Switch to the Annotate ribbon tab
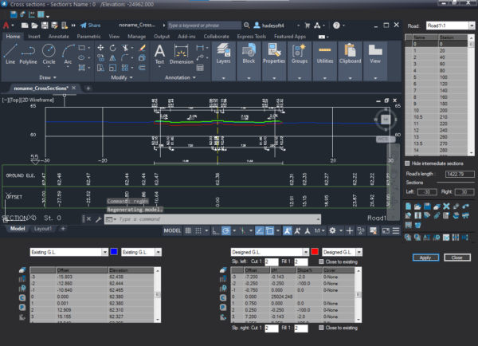The image size is (478, 346). [x=58, y=37]
